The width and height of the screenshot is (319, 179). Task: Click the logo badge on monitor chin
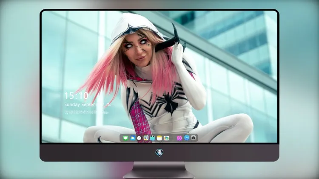(159, 152)
